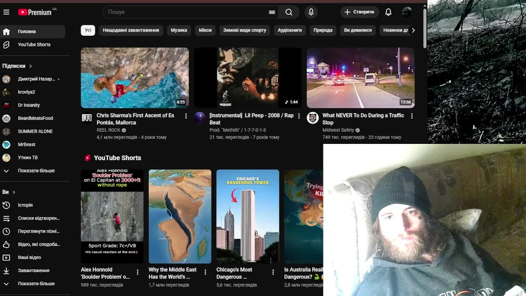
Task: Open MrBeast channel subscription
Action: [x=33, y=145]
